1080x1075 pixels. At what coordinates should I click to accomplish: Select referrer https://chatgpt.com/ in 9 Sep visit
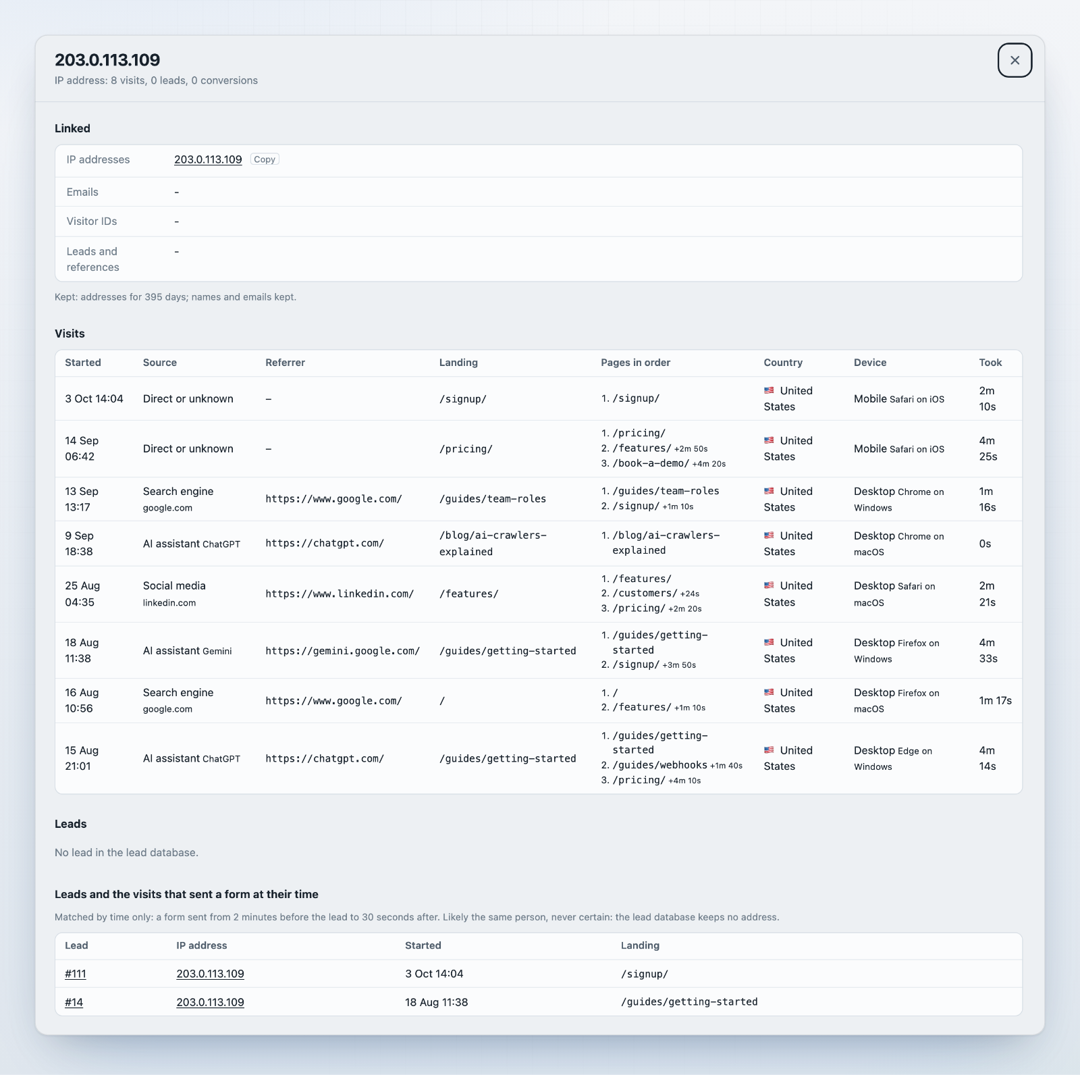pyautogui.click(x=325, y=544)
